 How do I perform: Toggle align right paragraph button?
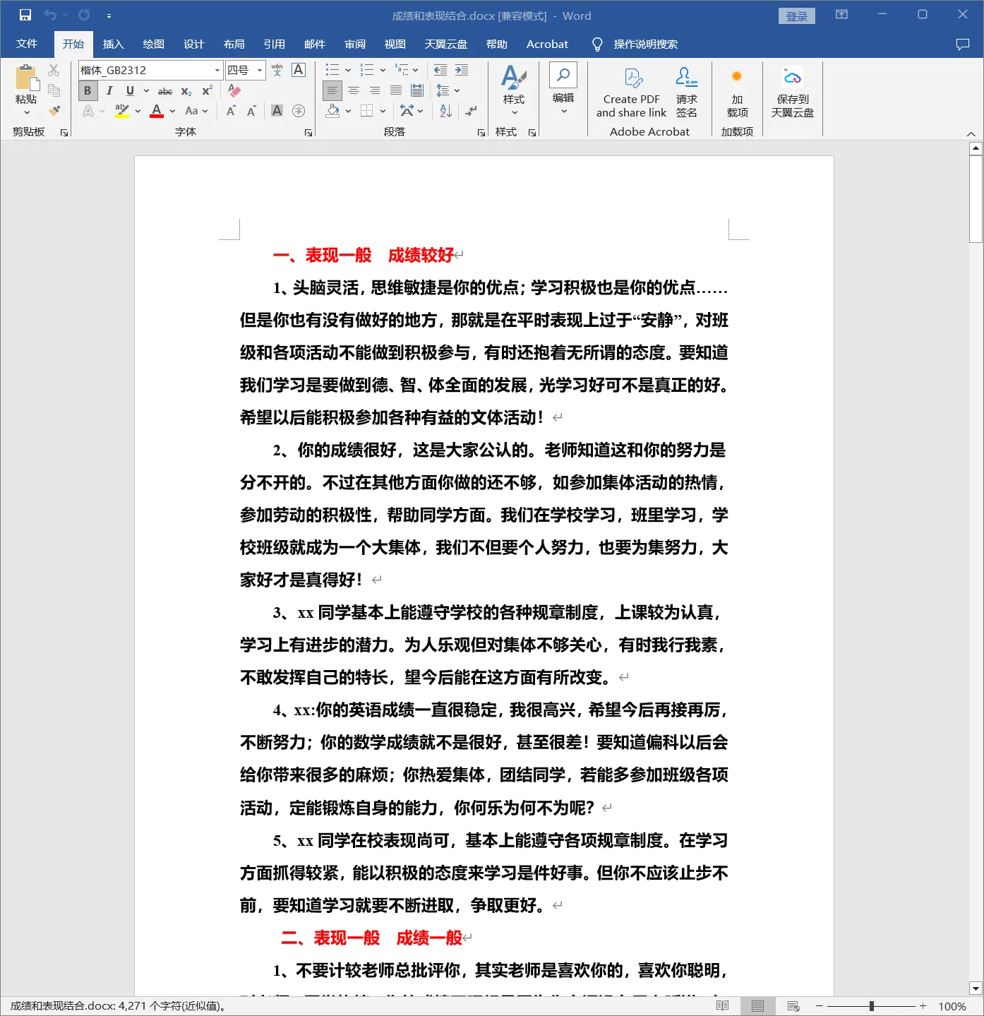pos(375,90)
